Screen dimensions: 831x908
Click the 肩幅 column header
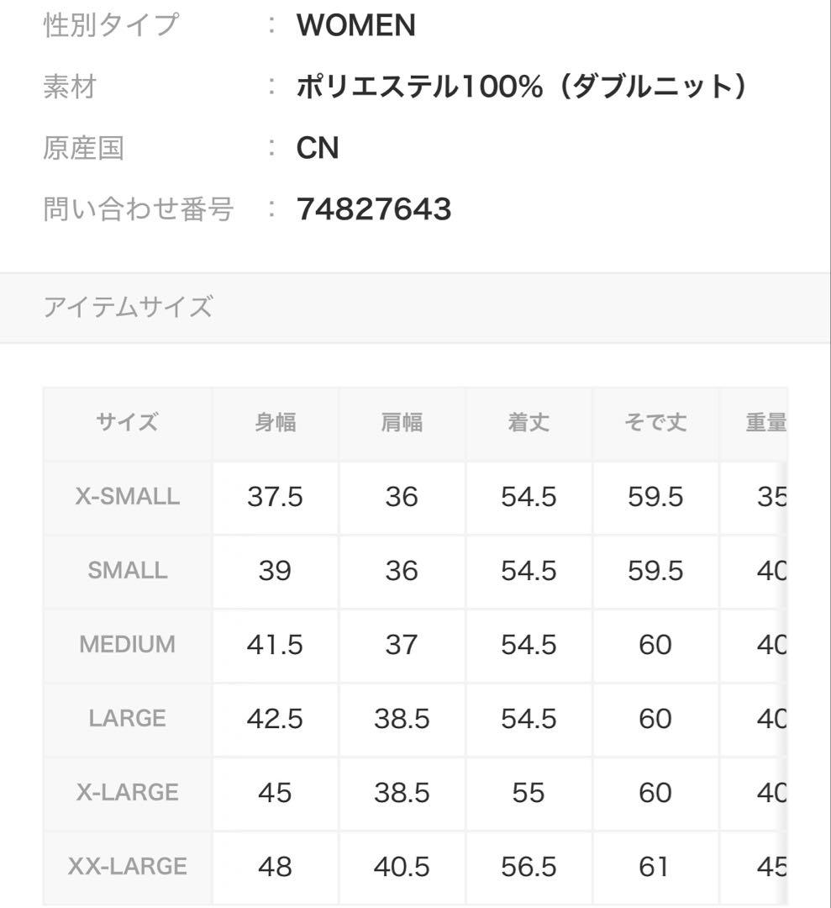click(x=402, y=423)
